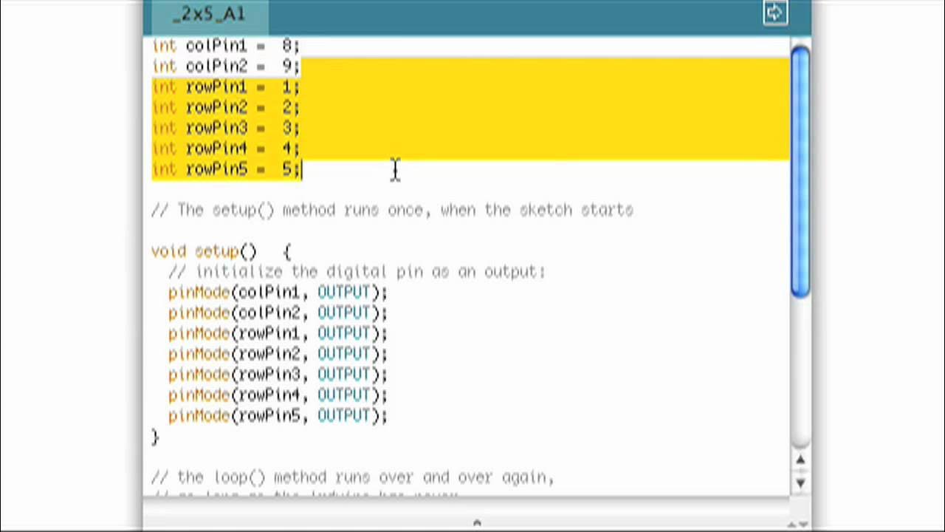Click the 'pinMode(rowPin3, OUTPUT);' line
This screenshot has width=945, height=532.
click(x=278, y=375)
